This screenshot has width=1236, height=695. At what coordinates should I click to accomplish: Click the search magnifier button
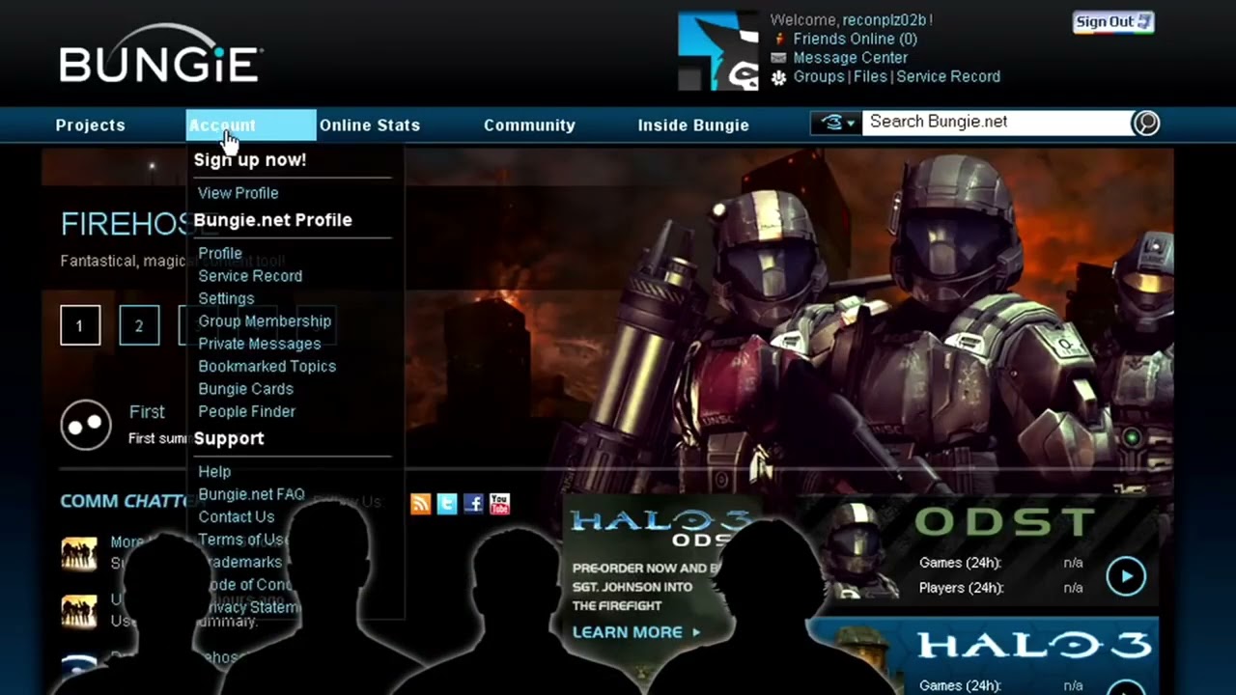point(1146,123)
